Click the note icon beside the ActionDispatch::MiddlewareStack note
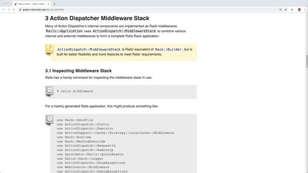This screenshot has height=173, width=308. 49,49
